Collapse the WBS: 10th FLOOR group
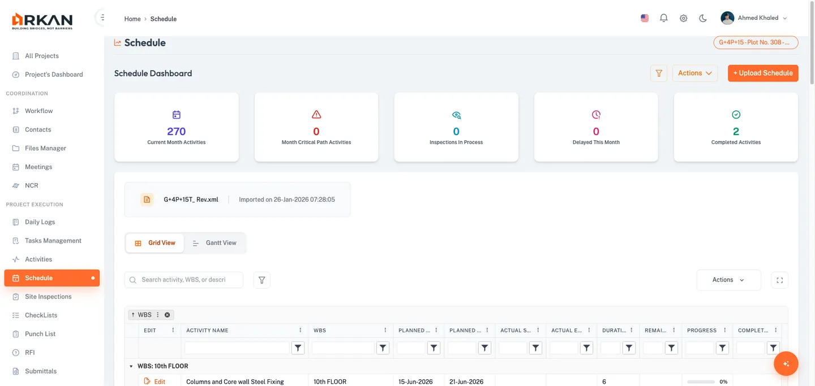The image size is (815, 386). 131,366
